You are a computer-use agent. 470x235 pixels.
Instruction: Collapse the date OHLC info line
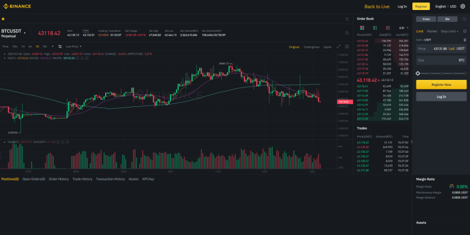(6, 54)
